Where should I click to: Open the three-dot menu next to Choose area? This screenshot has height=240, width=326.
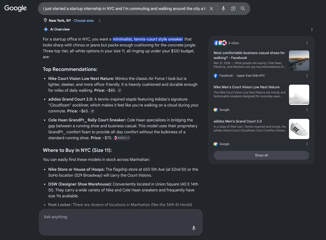click(x=100, y=20)
